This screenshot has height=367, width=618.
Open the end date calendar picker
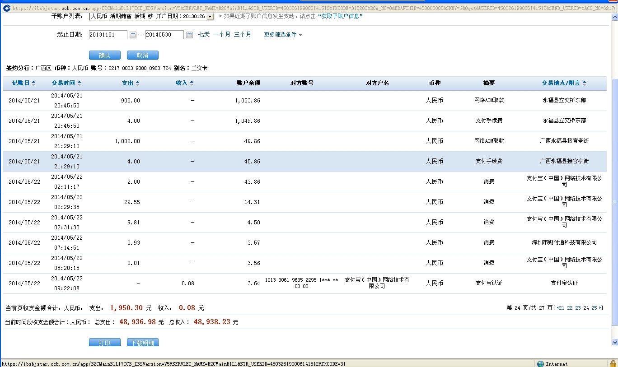pyautogui.click(x=189, y=35)
